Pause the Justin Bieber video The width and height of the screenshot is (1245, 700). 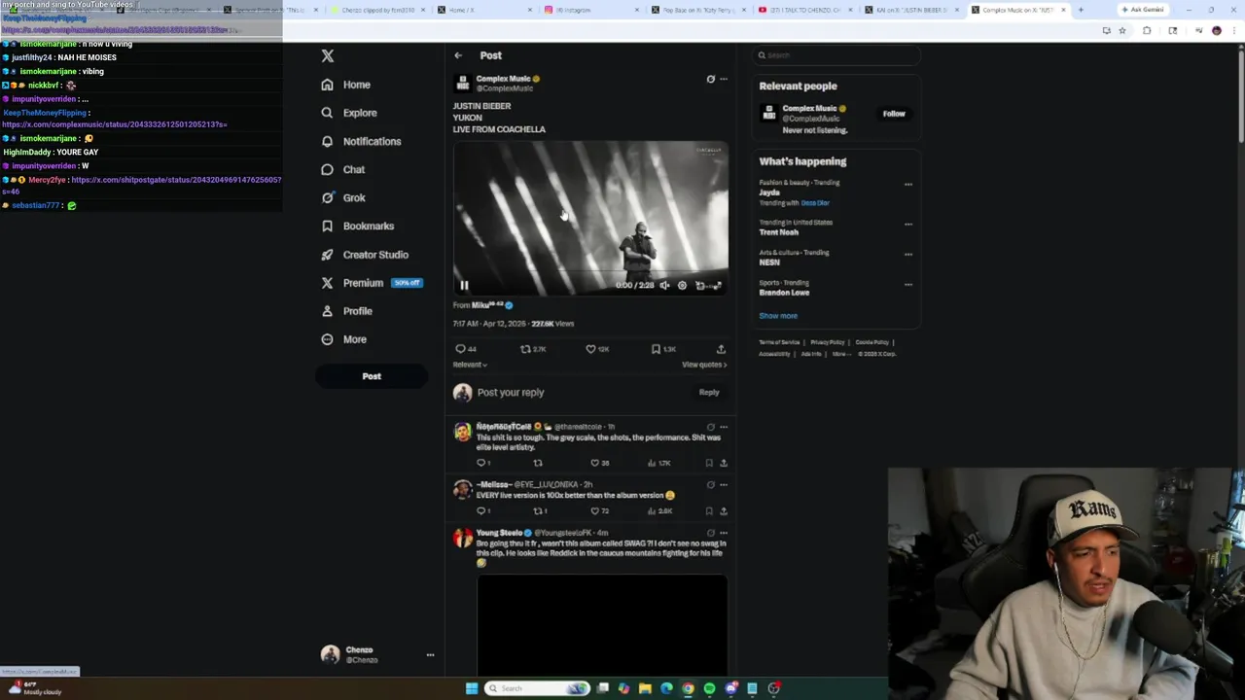464,285
